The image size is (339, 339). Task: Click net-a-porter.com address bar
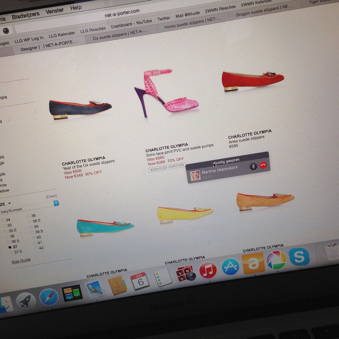[122, 13]
